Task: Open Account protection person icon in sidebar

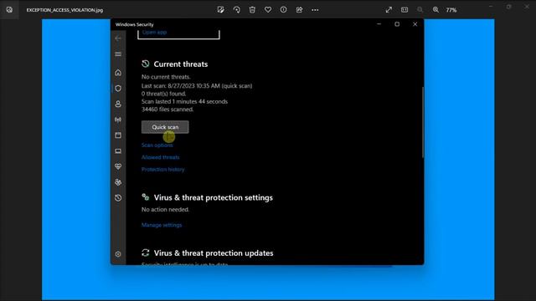Action: 118,104
